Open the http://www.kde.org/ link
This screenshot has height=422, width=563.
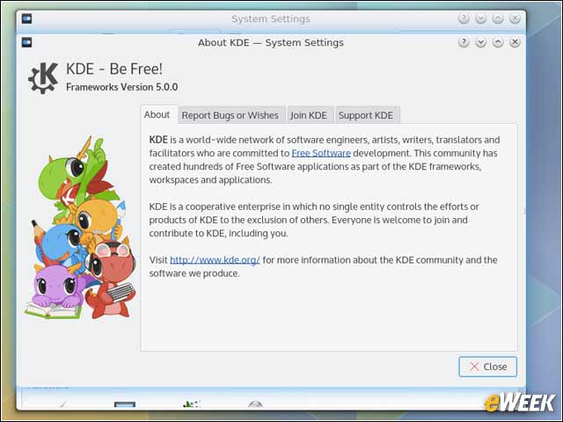coord(215,260)
